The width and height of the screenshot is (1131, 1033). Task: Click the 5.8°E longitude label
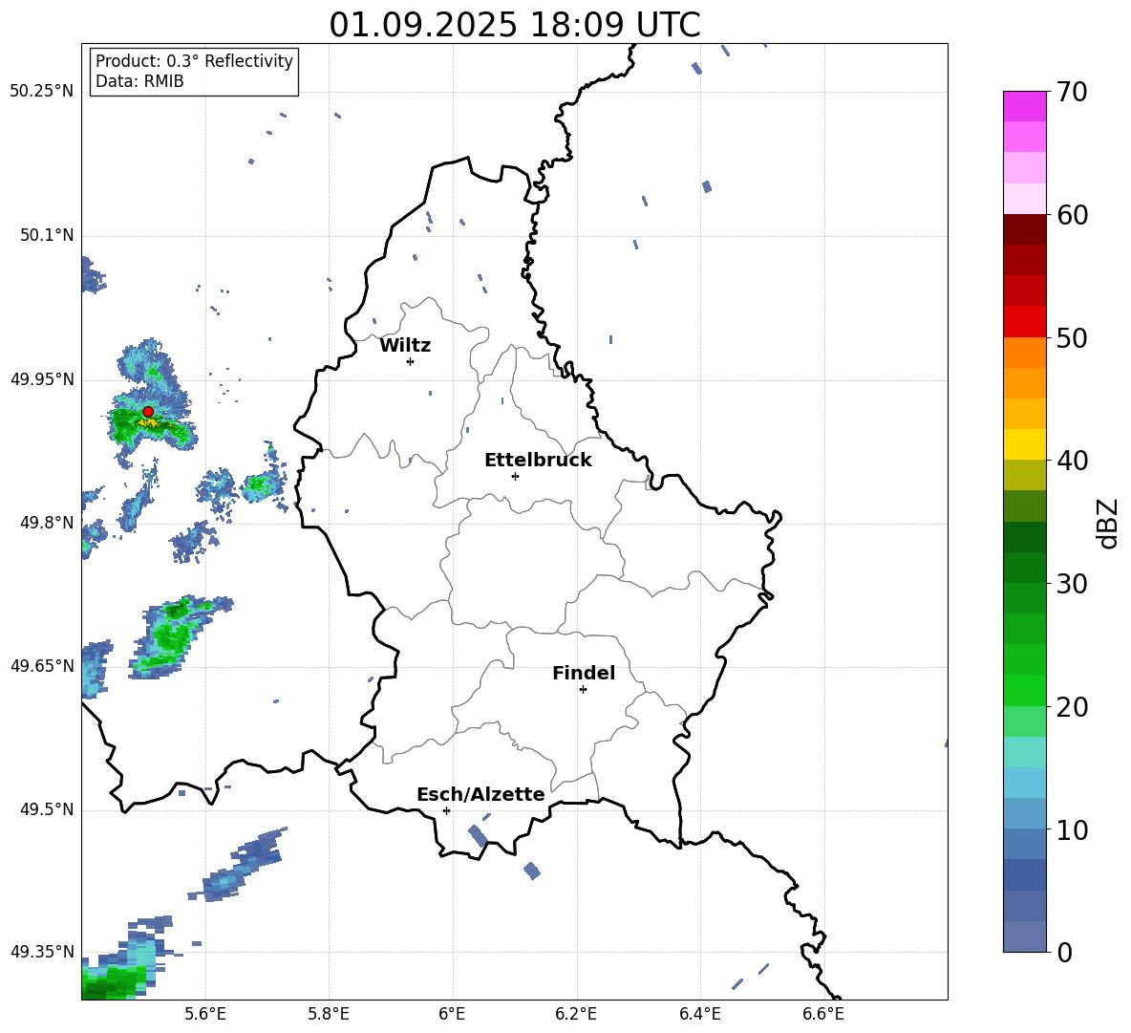point(329,1014)
